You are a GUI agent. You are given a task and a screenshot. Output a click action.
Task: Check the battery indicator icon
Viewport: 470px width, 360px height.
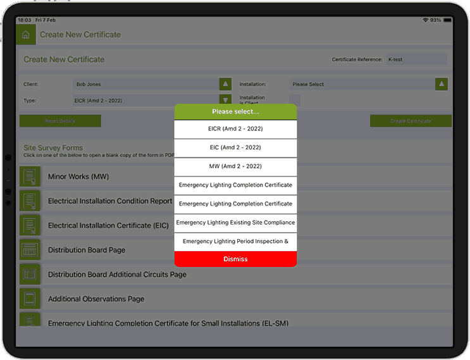click(447, 20)
